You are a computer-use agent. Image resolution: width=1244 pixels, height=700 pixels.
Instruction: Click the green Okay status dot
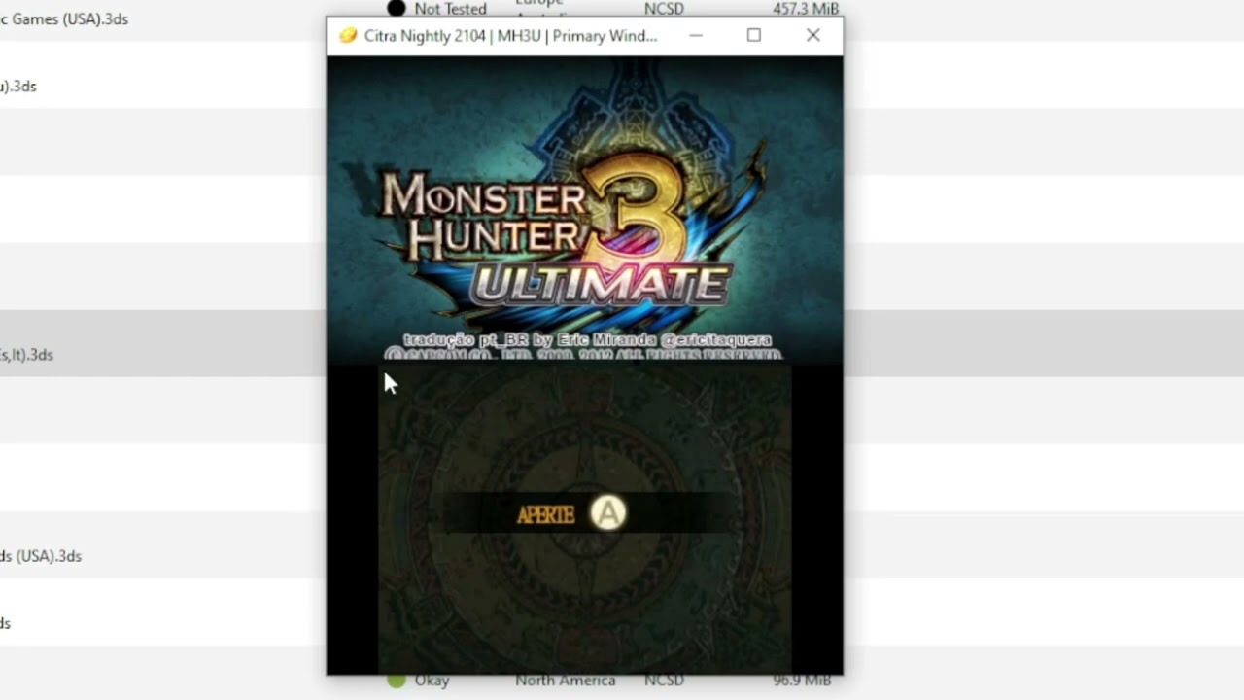point(397,681)
